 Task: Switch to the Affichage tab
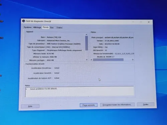point(37,27)
